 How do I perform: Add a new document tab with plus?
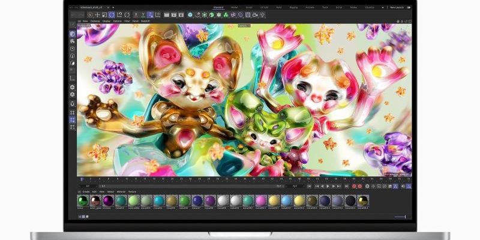[x=113, y=7]
